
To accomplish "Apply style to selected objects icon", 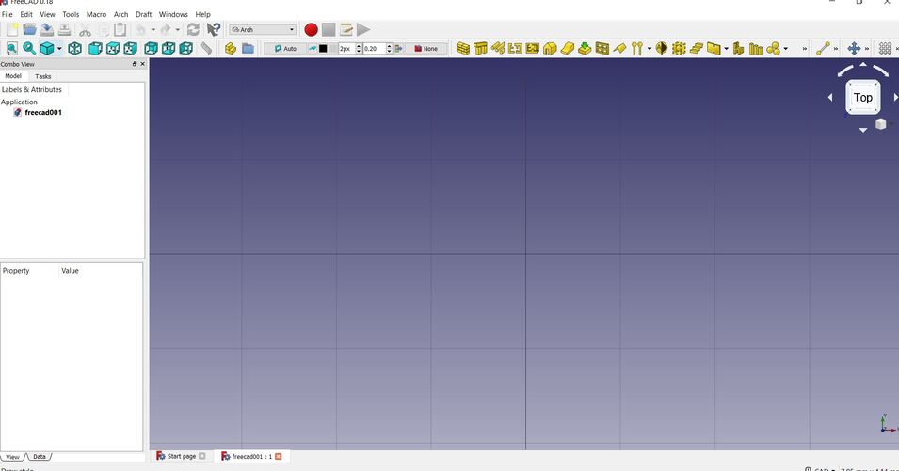I will pos(399,49).
